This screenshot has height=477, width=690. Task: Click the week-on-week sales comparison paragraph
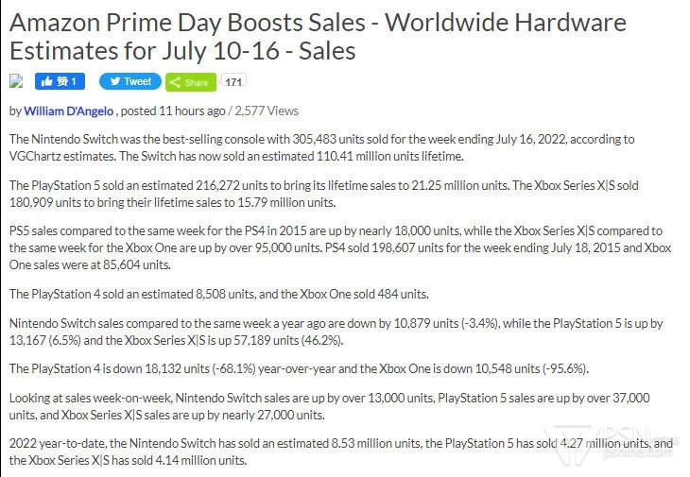[x=330, y=406]
